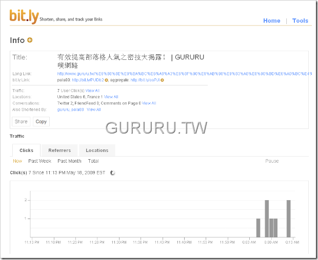This screenshot has height=260, width=318.
Task: Click the 11:13 PM axis label
Action: [32, 242]
